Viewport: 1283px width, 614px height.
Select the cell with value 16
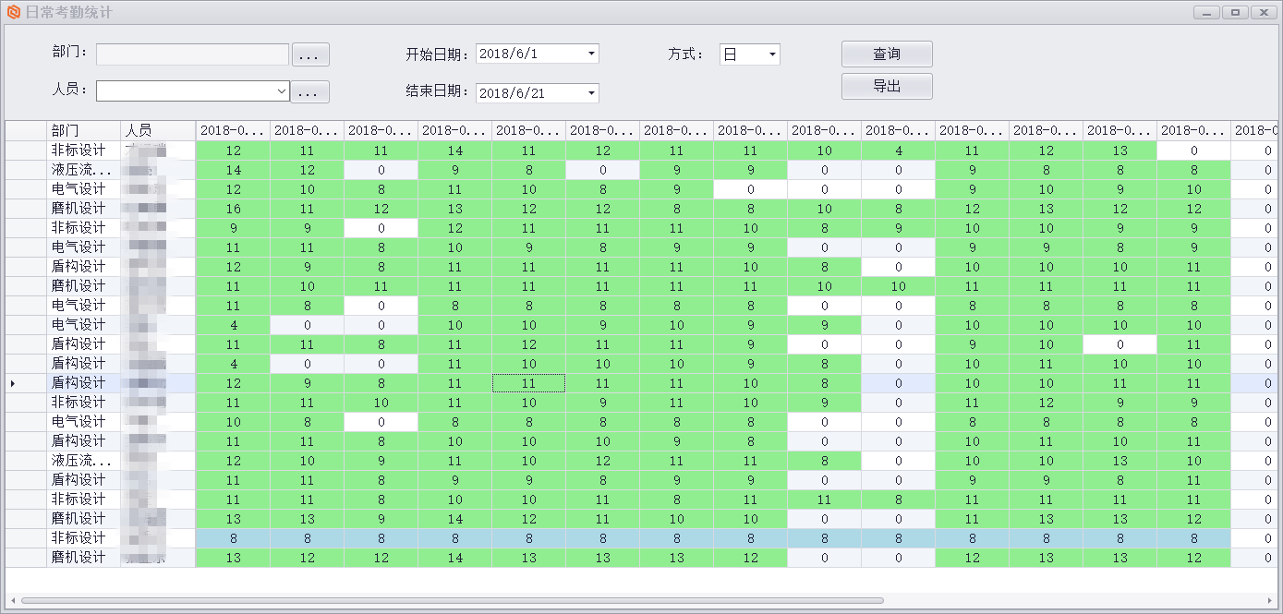[233, 209]
